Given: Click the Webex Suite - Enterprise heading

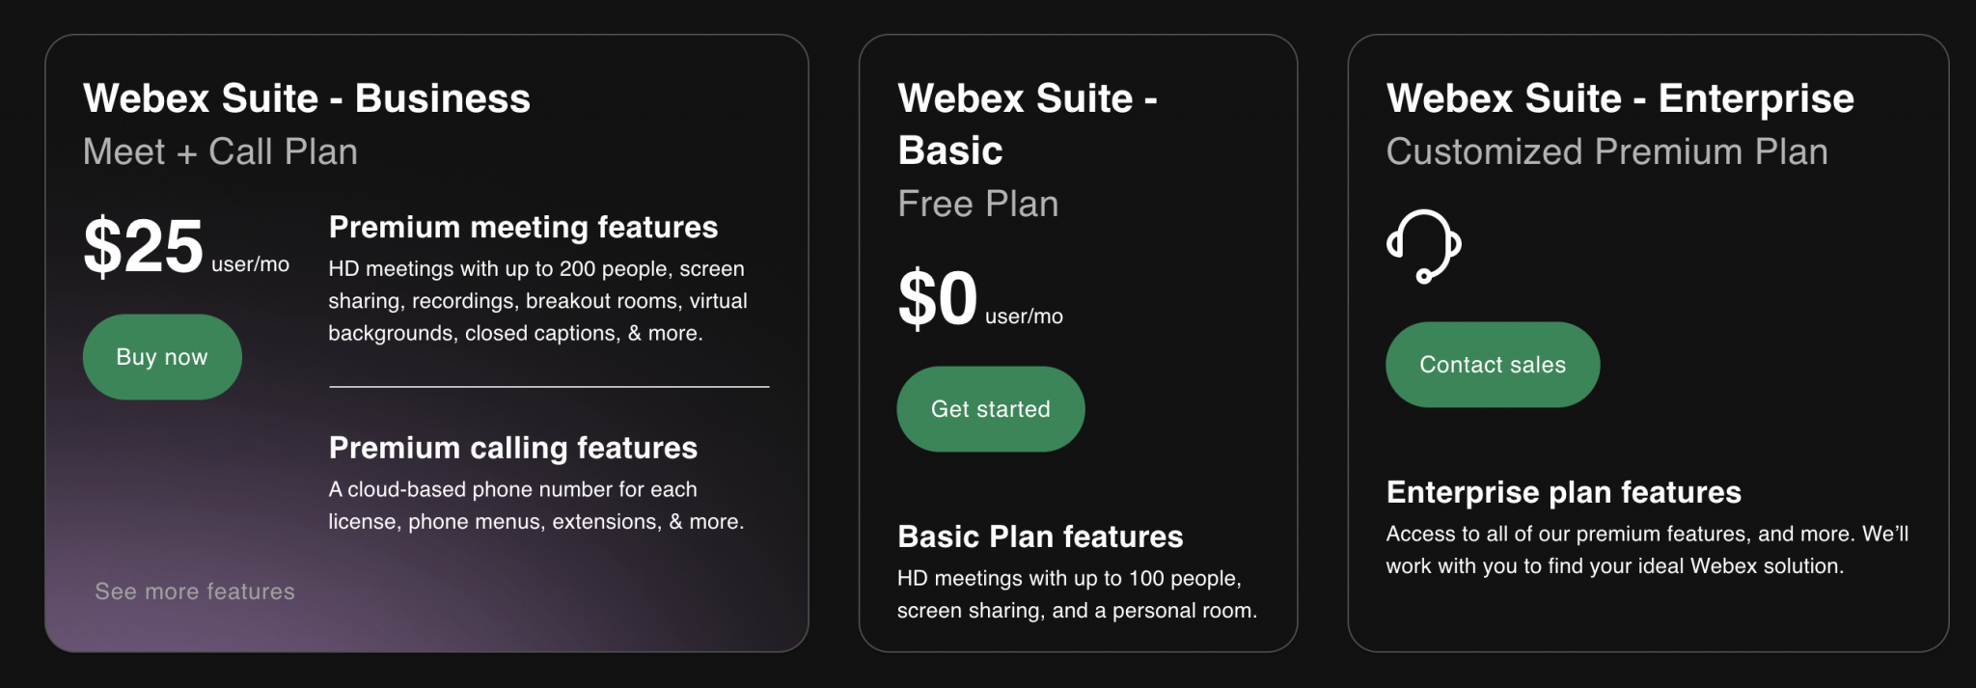Looking at the screenshot, I should (1619, 97).
